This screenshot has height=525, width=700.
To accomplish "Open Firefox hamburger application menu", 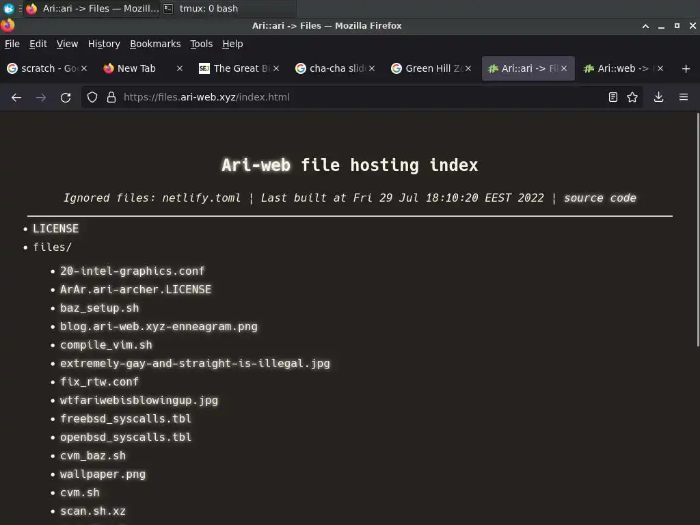I will (x=684, y=97).
